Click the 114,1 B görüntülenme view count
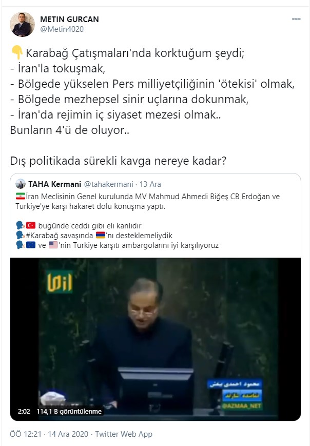 coord(69,411)
